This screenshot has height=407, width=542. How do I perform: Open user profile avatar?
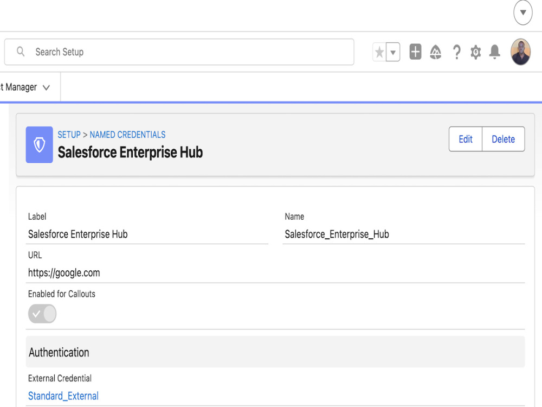tap(520, 52)
